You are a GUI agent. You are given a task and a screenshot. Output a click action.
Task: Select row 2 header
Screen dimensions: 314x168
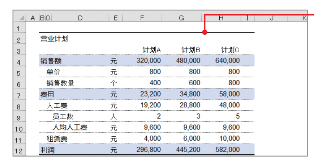pyautogui.click(x=19, y=38)
